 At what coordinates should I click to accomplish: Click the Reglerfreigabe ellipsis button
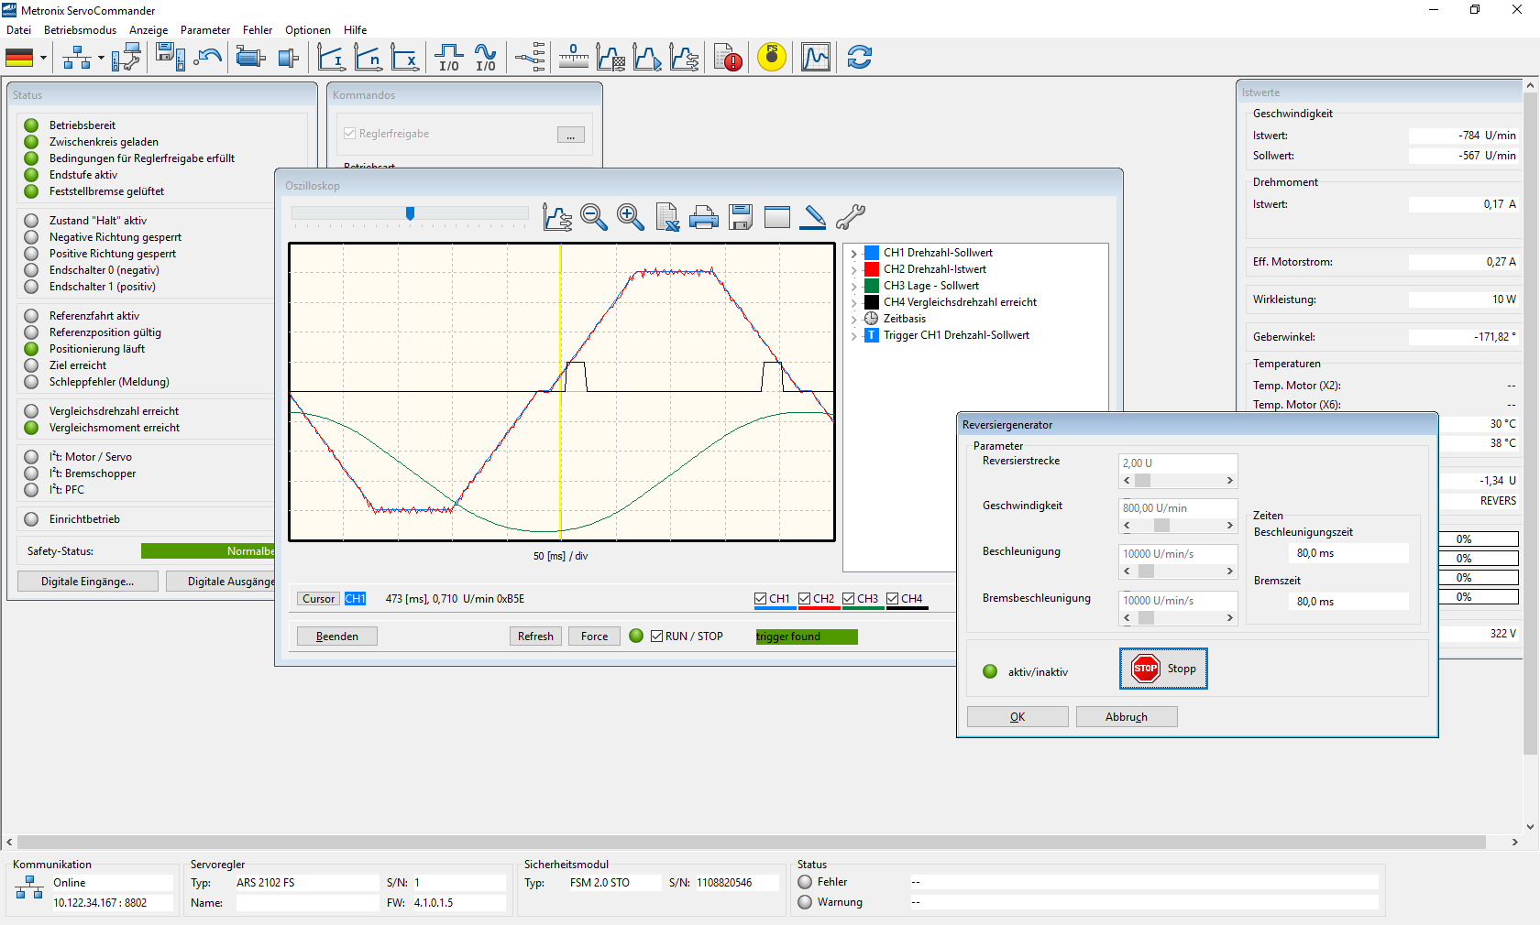coord(570,135)
